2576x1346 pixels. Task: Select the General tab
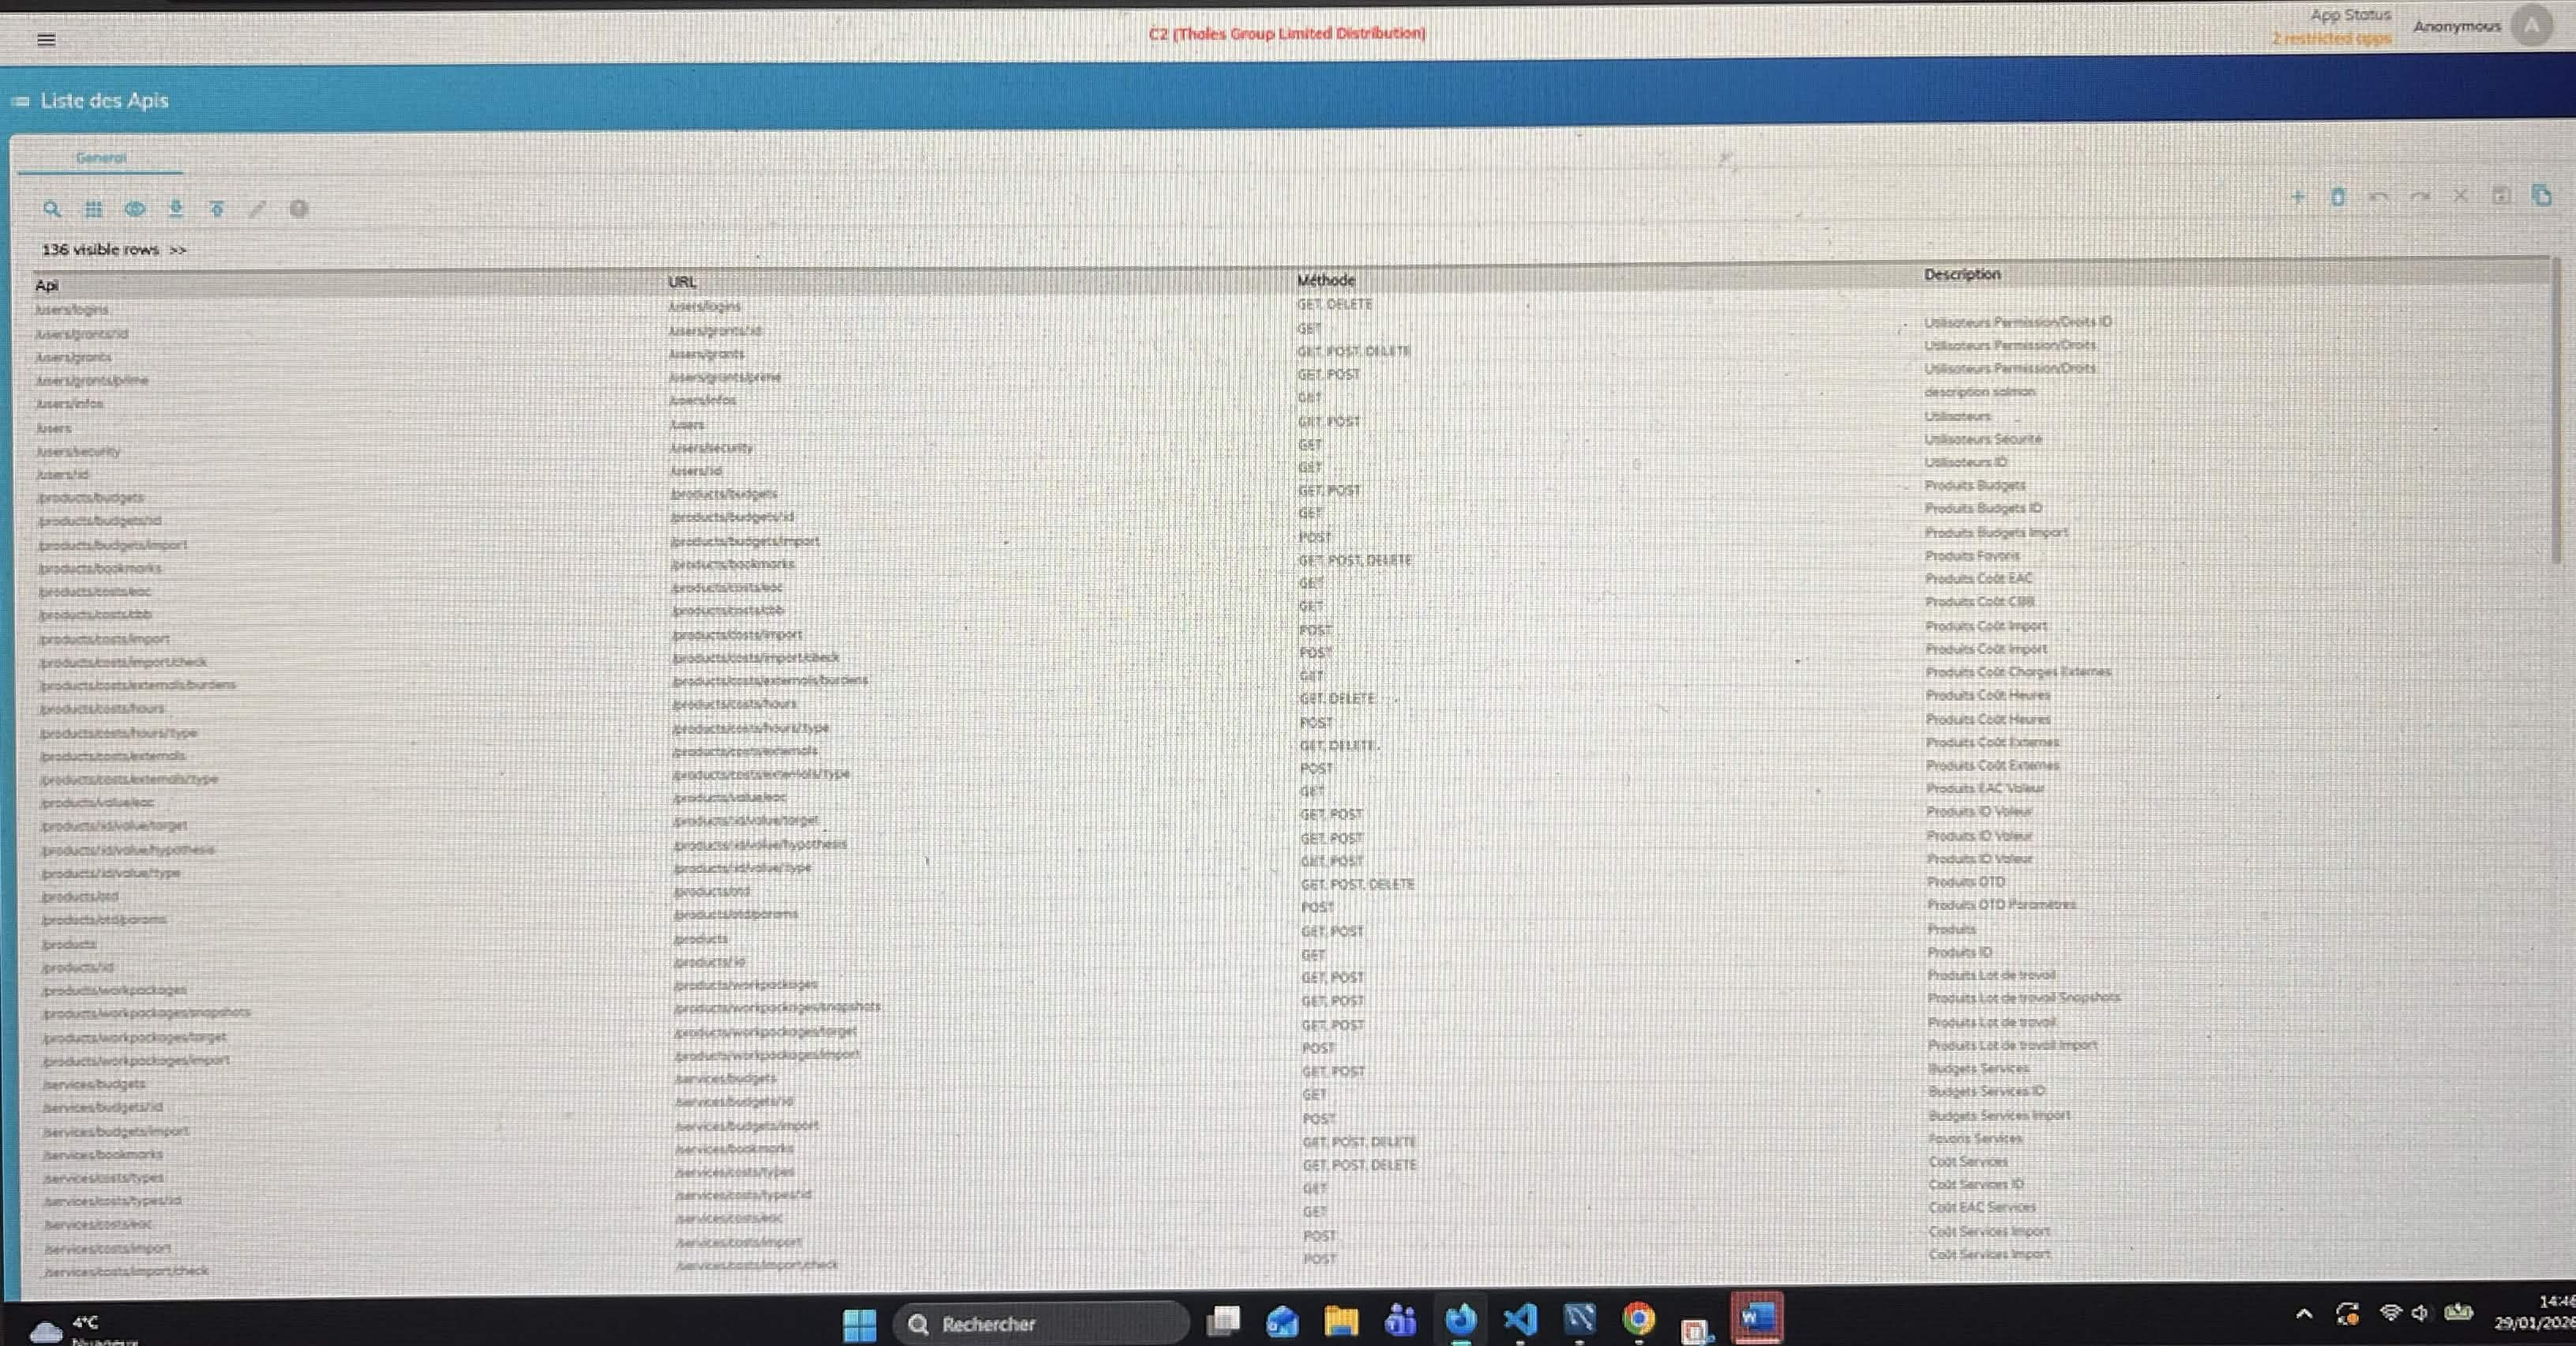click(101, 158)
